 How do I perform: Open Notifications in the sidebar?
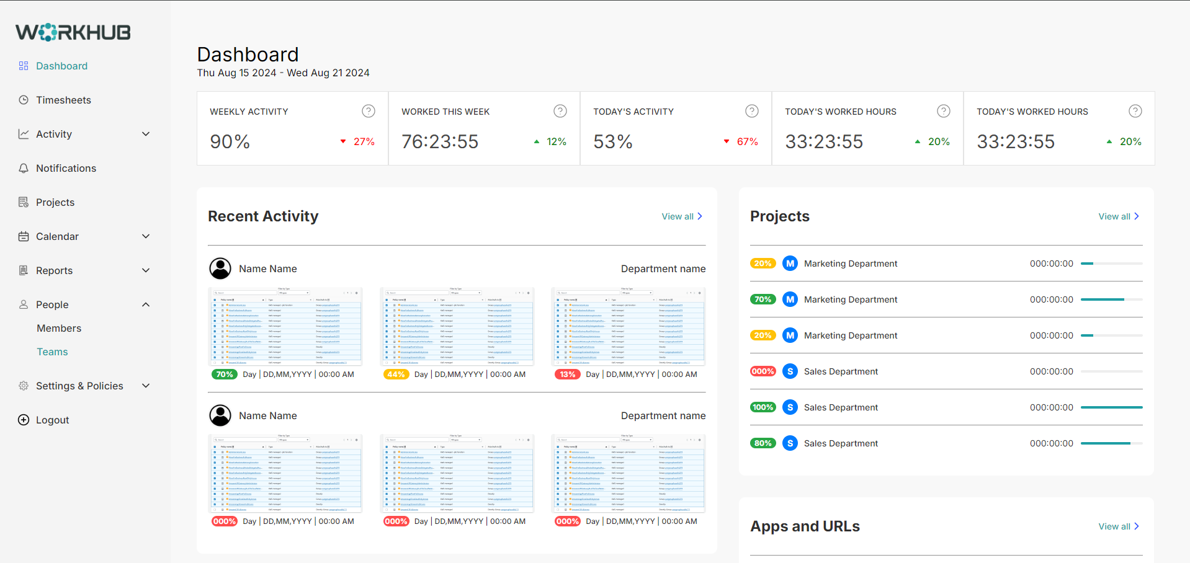click(x=66, y=168)
